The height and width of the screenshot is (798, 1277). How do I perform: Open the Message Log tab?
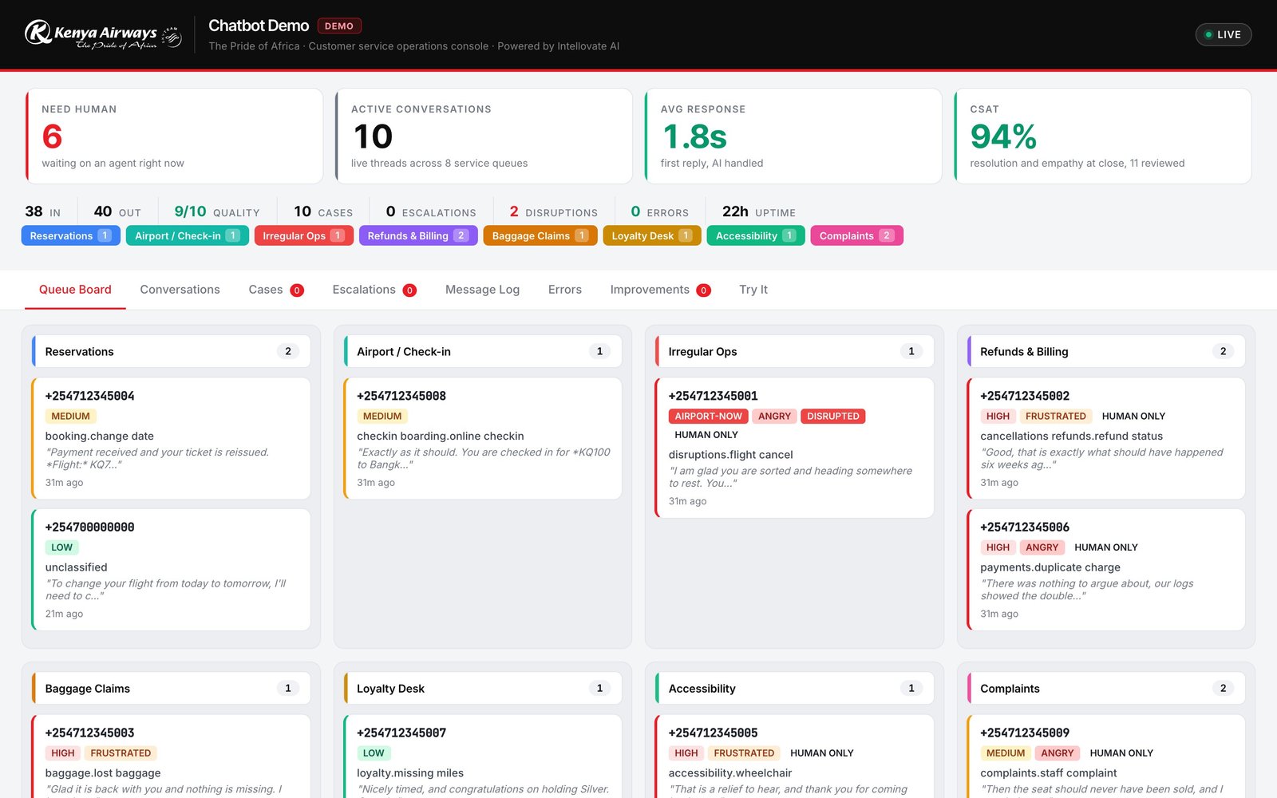click(x=482, y=290)
